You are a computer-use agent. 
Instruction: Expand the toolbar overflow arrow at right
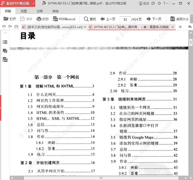(x=191, y=19)
